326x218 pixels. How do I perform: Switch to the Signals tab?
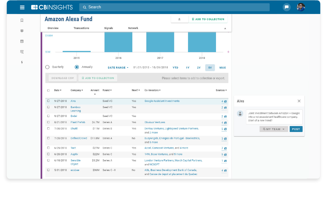[x=109, y=28]
